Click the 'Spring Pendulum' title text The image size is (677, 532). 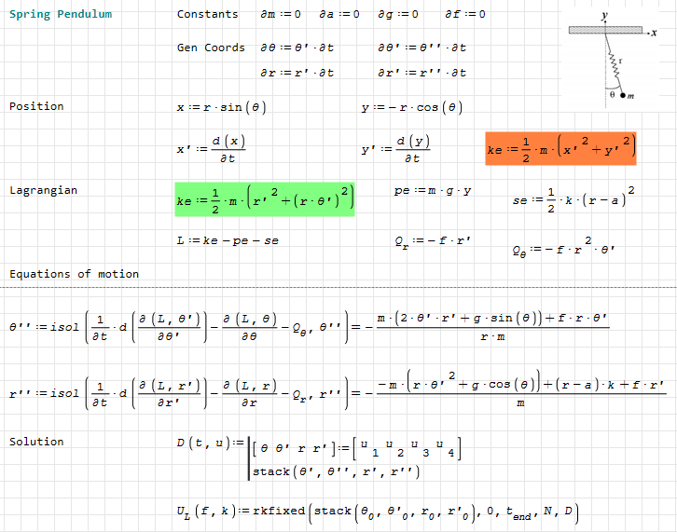61,15
